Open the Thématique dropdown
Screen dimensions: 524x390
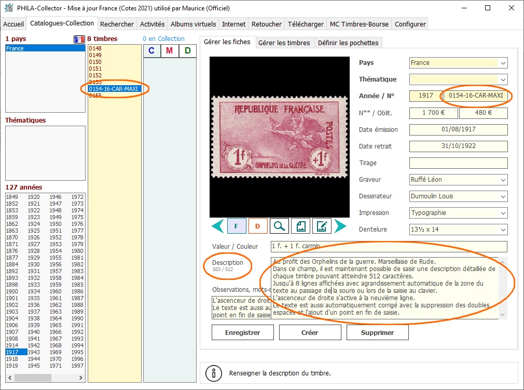coord(503,79)
